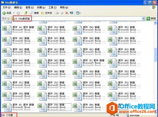
Task: Click file name 复件 (69) 新建
Action: click(91, 71)
